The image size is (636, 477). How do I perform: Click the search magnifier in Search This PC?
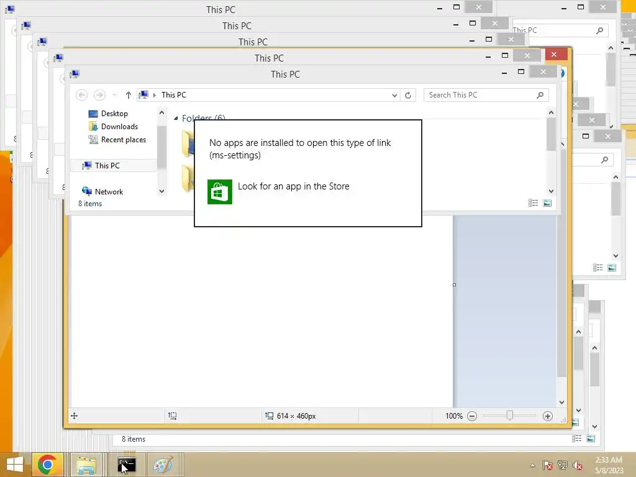pos(540,95)
